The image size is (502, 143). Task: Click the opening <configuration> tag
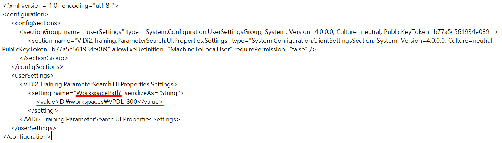(x=25, y=15)
